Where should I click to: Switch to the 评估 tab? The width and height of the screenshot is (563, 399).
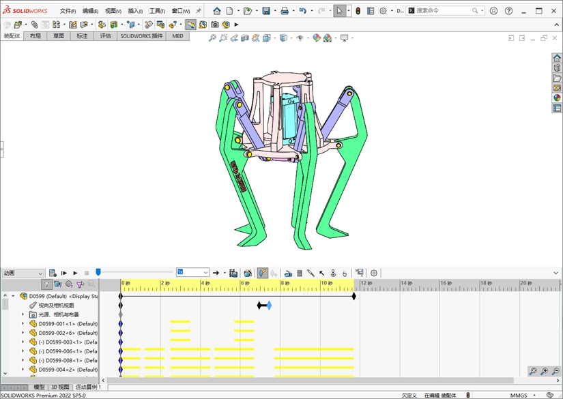tap(105, 36)
